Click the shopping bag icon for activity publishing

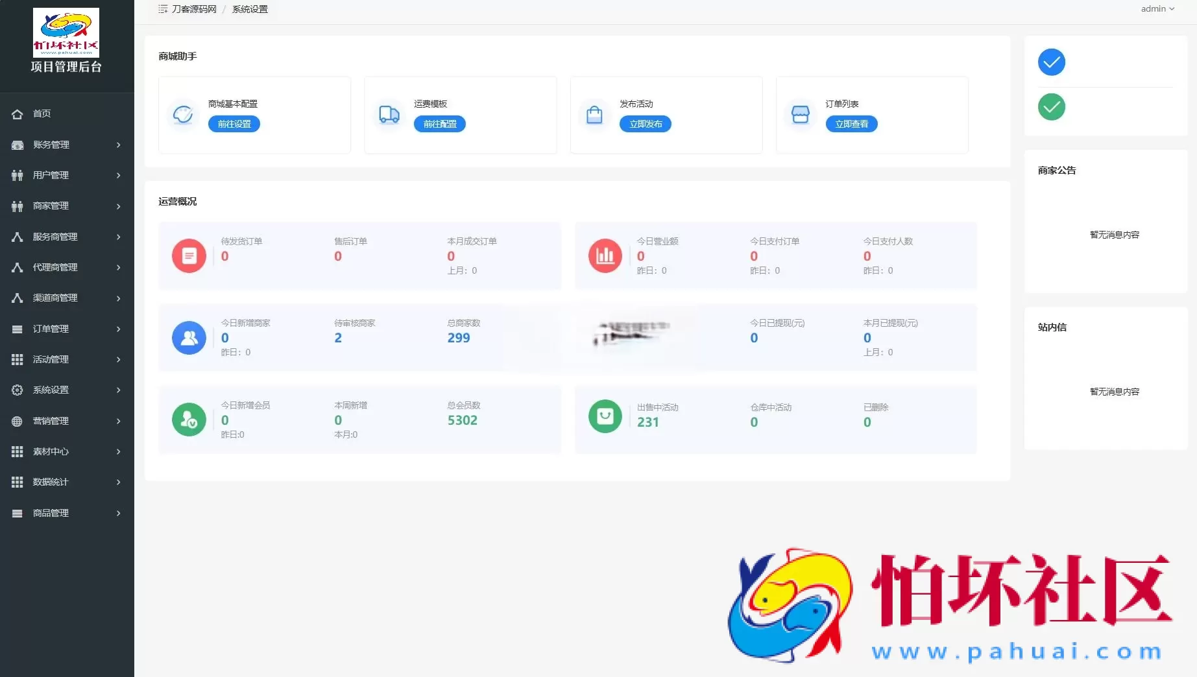594,115
